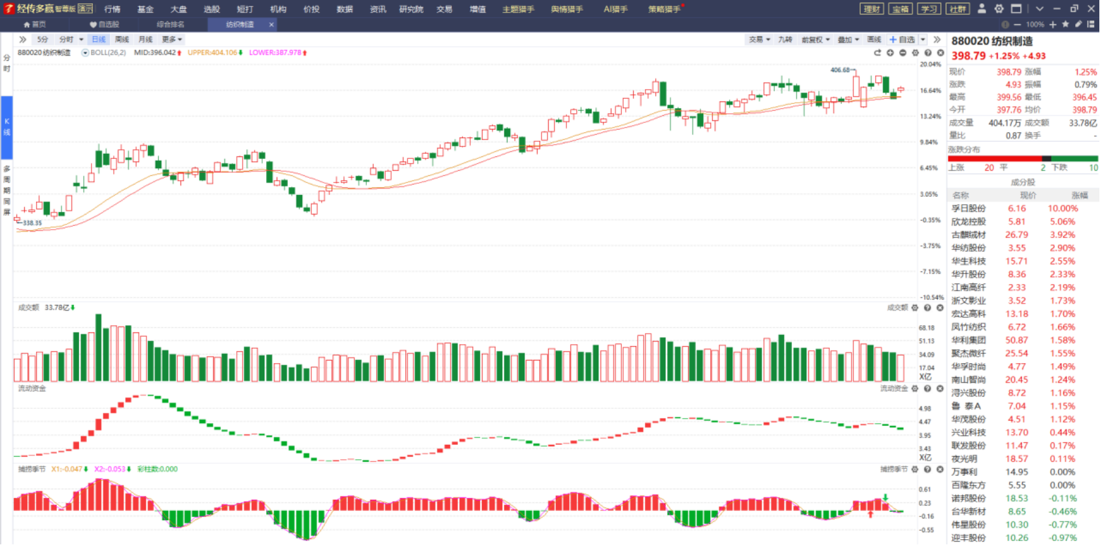The width and height of the screenshot is (1100, 545).
Task: Select 孚日股份 in the constituent stock list
Action: pyautogui.click(x=969, y=209)
